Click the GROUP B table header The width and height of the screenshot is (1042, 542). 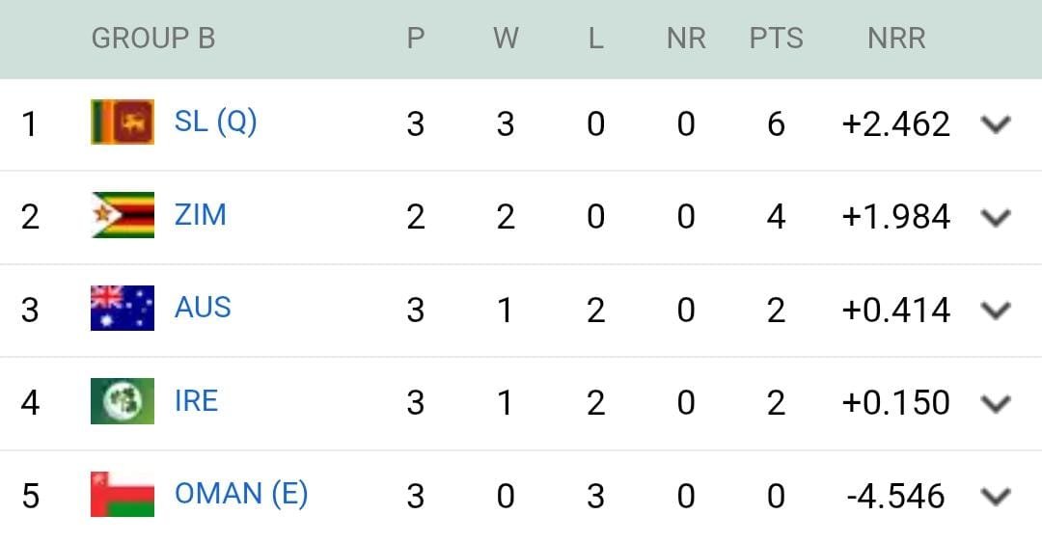tap(153, 39)
